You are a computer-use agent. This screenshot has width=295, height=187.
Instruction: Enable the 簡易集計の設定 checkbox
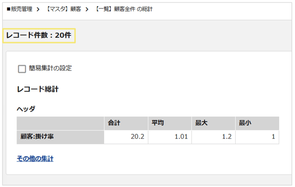click(x=22, y=69)
